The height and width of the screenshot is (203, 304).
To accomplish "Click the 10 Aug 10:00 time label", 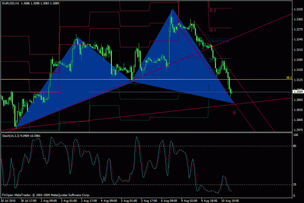I will tap(230, 201).
